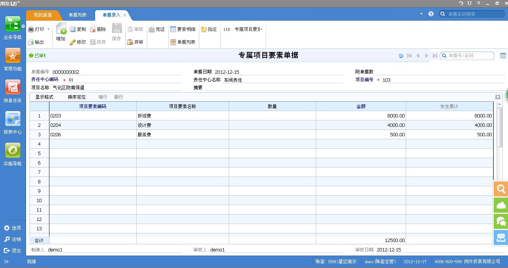Go to last document record

click(x=435, y=56)
